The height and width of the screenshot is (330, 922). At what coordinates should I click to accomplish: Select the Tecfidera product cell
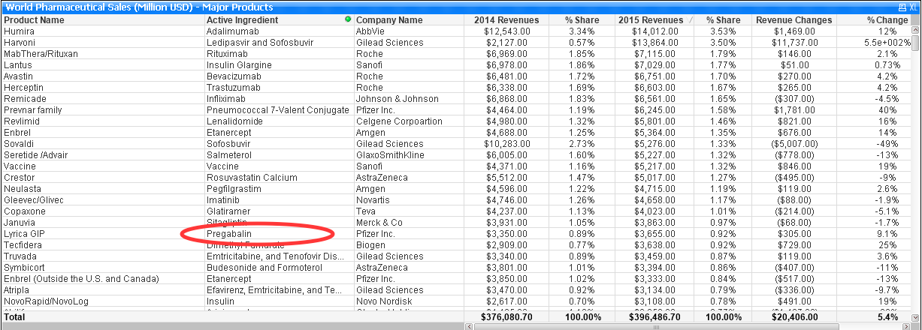tap(102, 245)
